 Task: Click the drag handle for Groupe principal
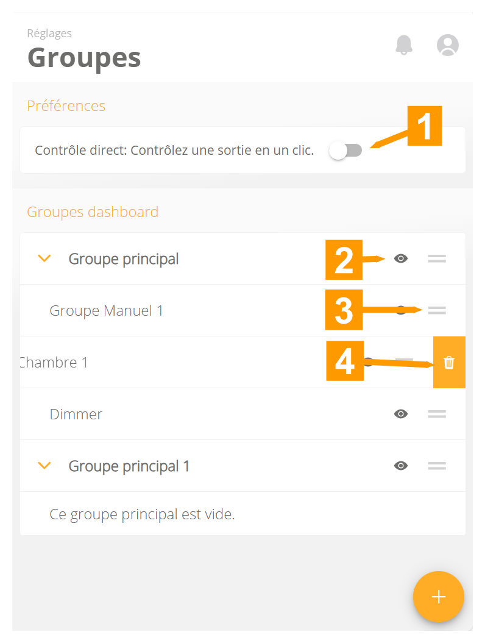pos(437,258)
